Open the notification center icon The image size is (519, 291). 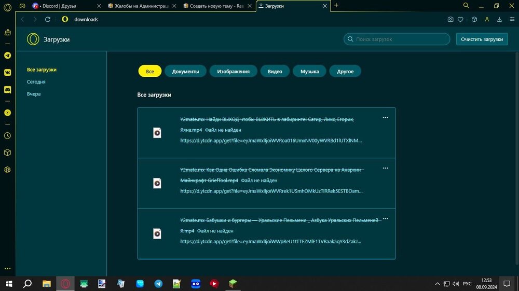[507, 284]
